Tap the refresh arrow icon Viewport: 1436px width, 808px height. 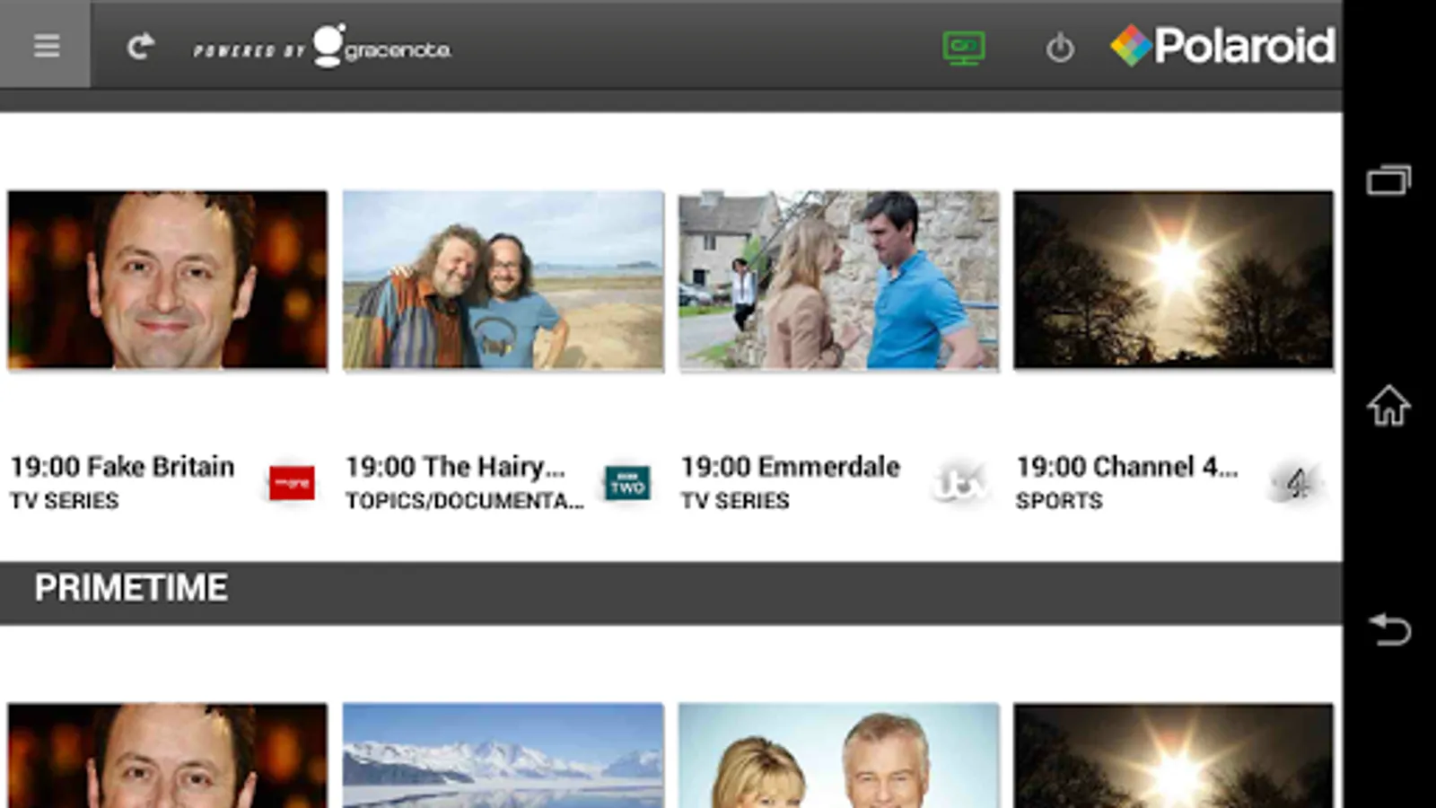[140, 46]
